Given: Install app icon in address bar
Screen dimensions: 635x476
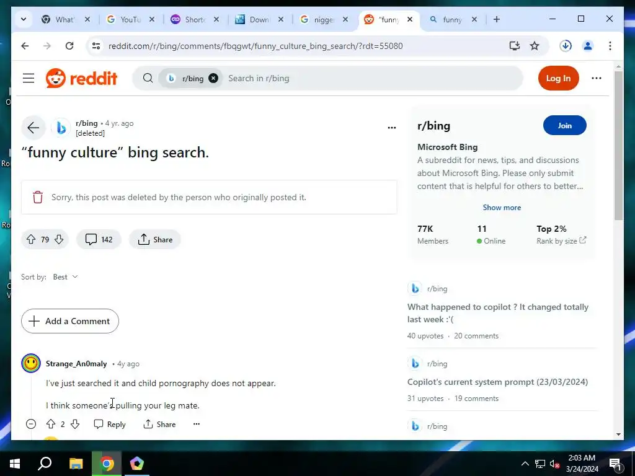Looking at the screenshot, I should 514,46.
